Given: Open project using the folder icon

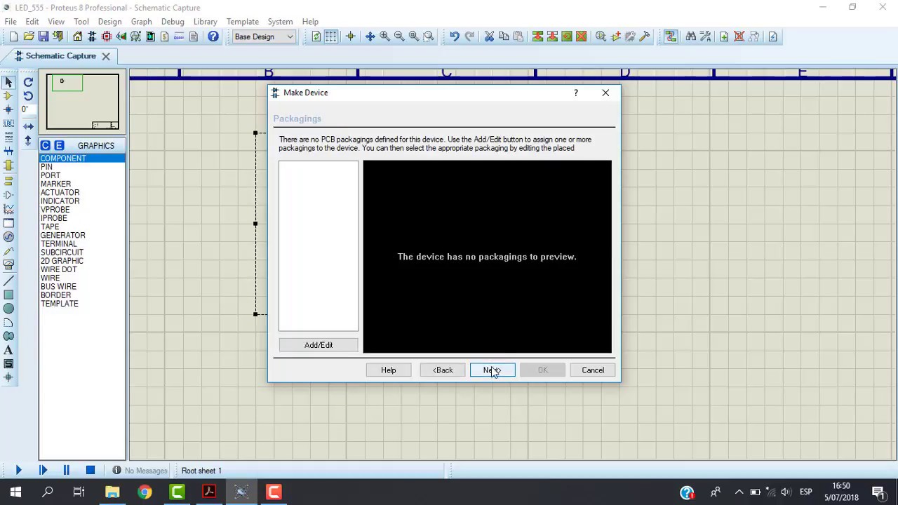Looking at the screenshot, I should pos(29,36).
